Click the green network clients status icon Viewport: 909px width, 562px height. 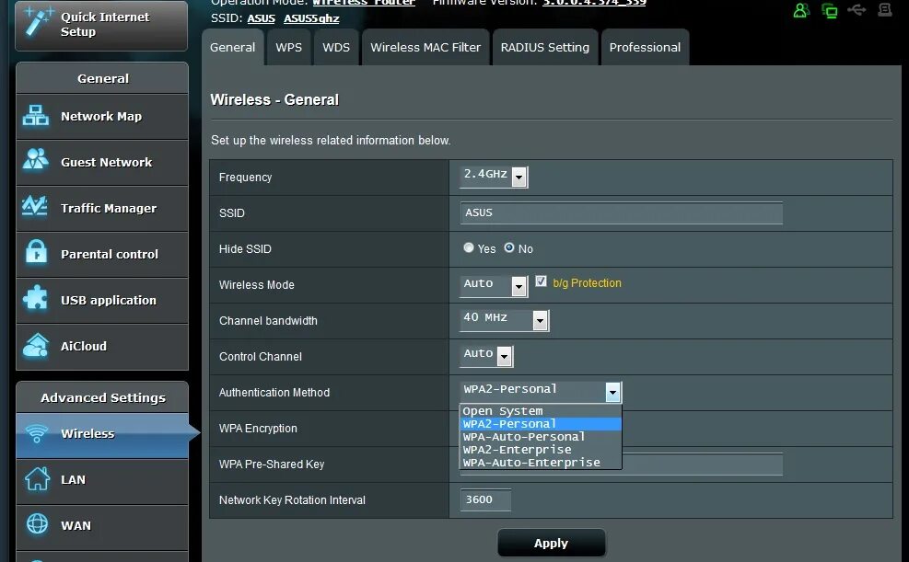(x=830, y=10)
